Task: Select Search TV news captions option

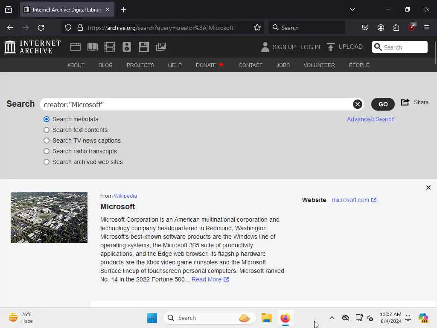Action: (x=47, y=141)
